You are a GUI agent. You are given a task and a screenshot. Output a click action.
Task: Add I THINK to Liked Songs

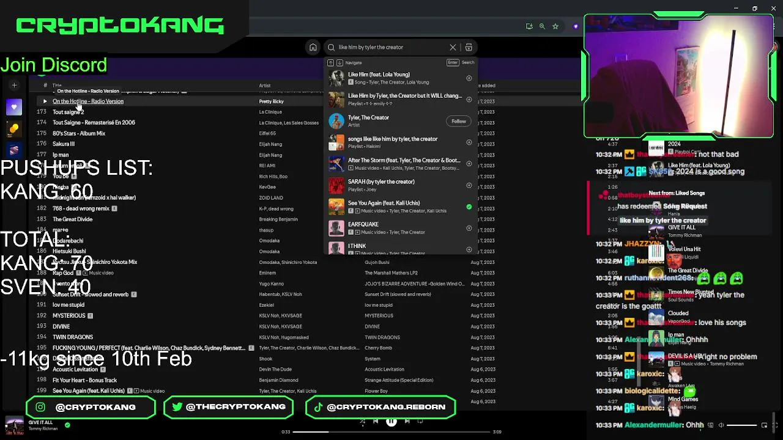coord(469,249)
